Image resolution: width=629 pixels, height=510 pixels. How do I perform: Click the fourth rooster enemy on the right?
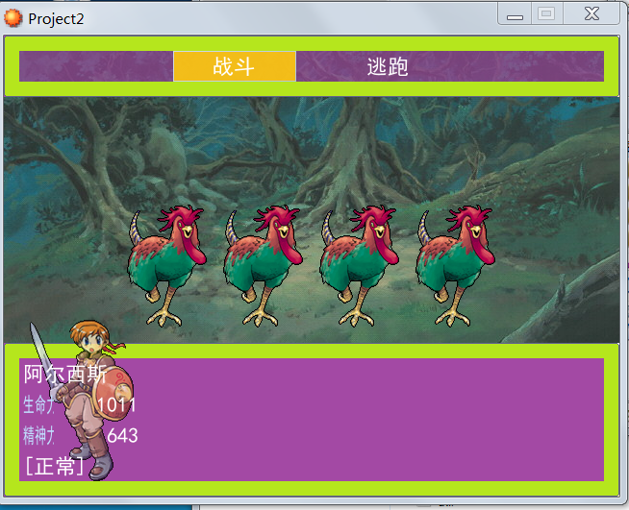[x=456, y=266]
